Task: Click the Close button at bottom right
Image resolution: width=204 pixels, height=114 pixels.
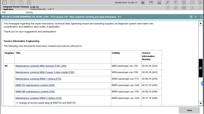Action: coord(189,110)
